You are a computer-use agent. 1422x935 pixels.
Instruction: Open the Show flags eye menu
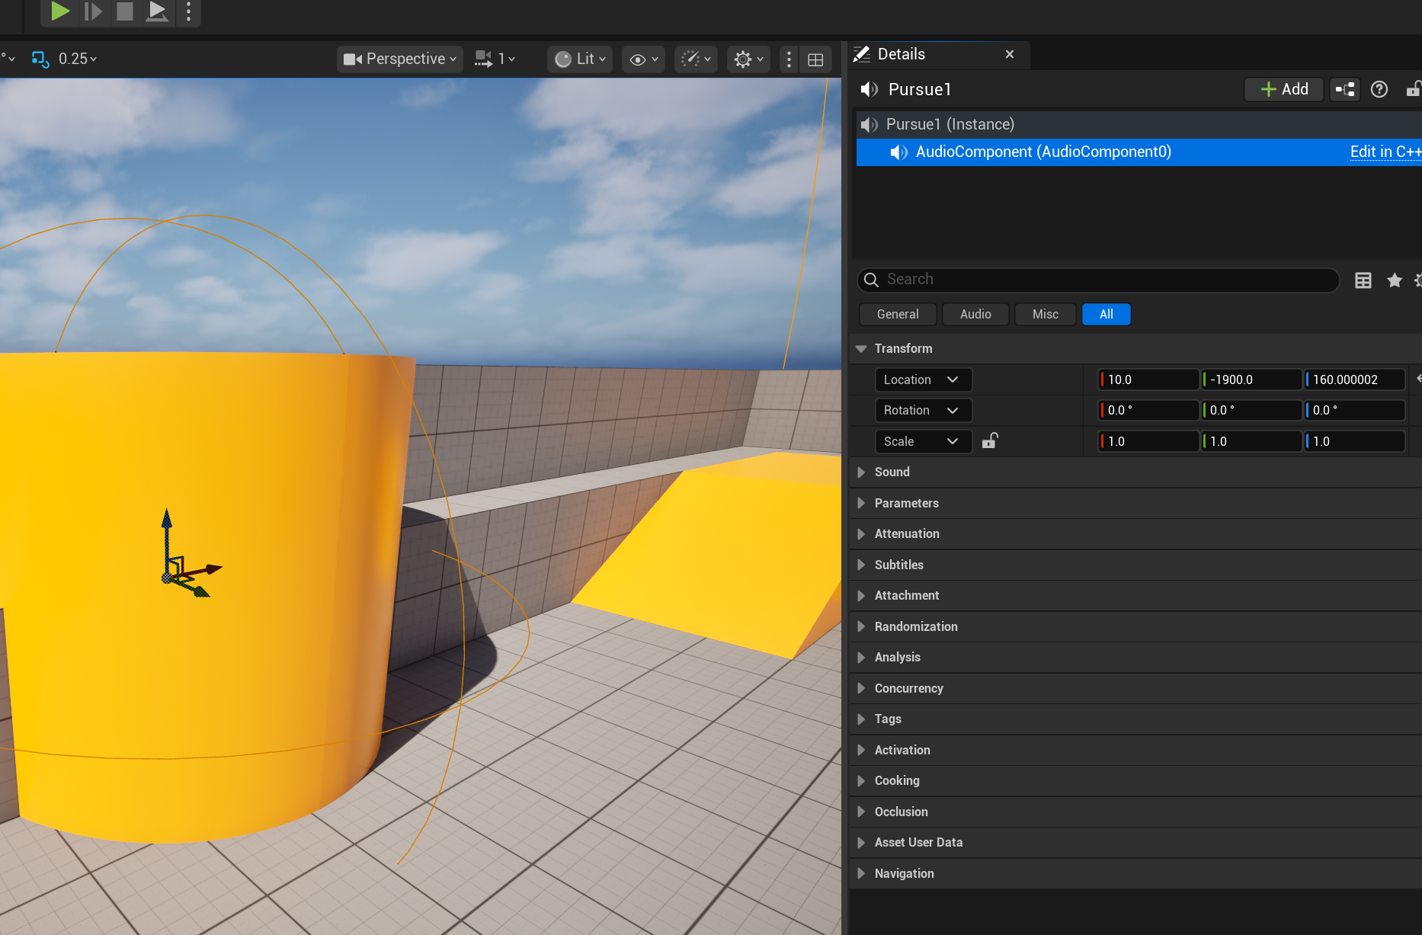pyautogui.click(x=643, y=59)
